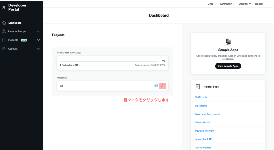Image resolution: width=274 pixels, height=150 pixels.
Task: Click the Products curly braces icon
Action: [4, 40]
